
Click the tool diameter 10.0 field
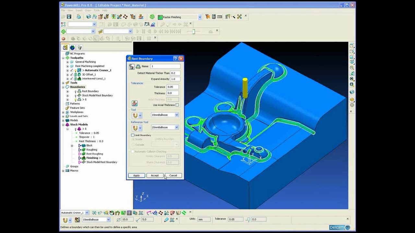point(126,219)
